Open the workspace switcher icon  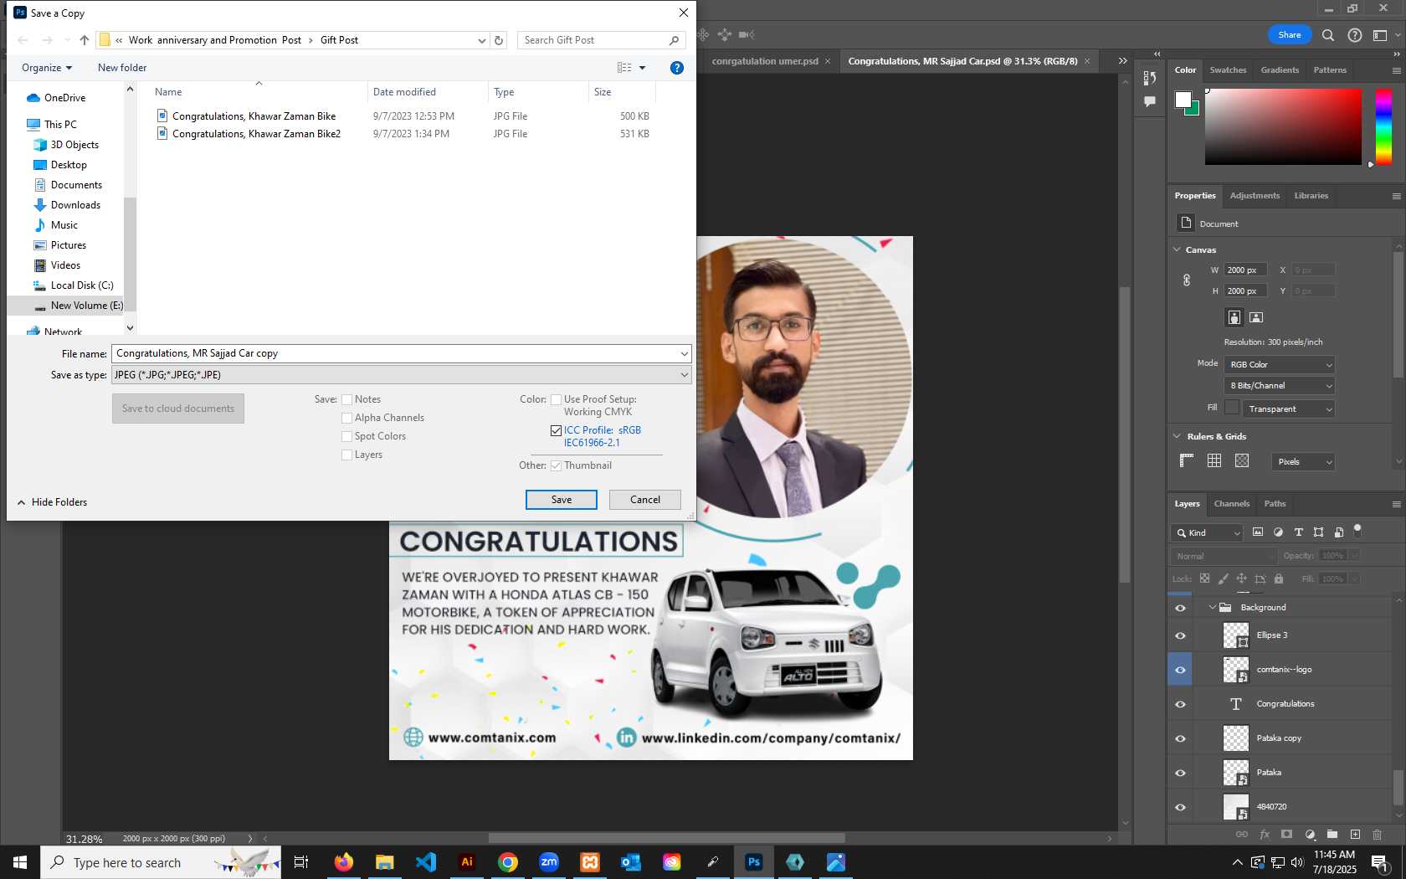point(1381,35)
